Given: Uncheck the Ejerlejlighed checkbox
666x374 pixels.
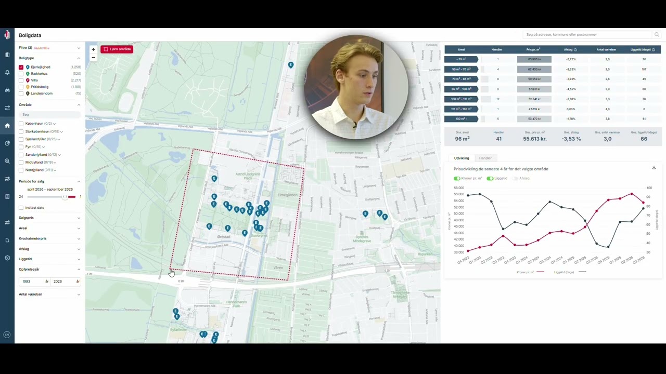Looking at the screenshot, I should (x=21, y=67).
